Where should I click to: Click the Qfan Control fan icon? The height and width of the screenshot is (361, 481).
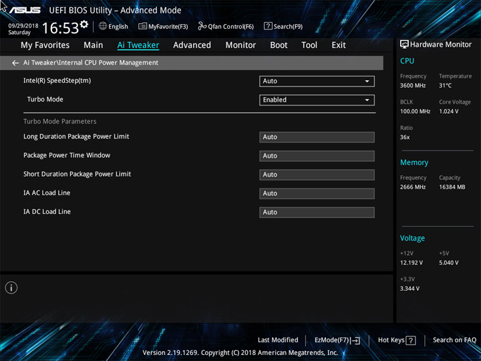click(x=202, y=26)
